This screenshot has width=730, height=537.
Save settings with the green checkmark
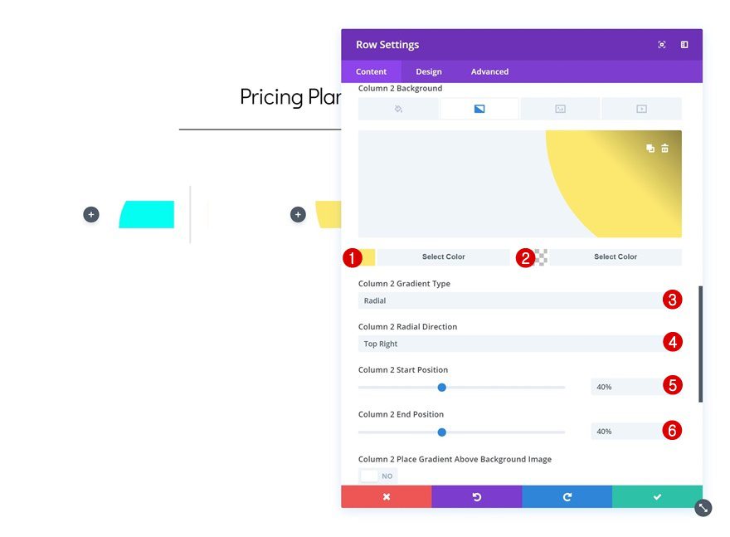pyautogui.click(x=657, y=496)
